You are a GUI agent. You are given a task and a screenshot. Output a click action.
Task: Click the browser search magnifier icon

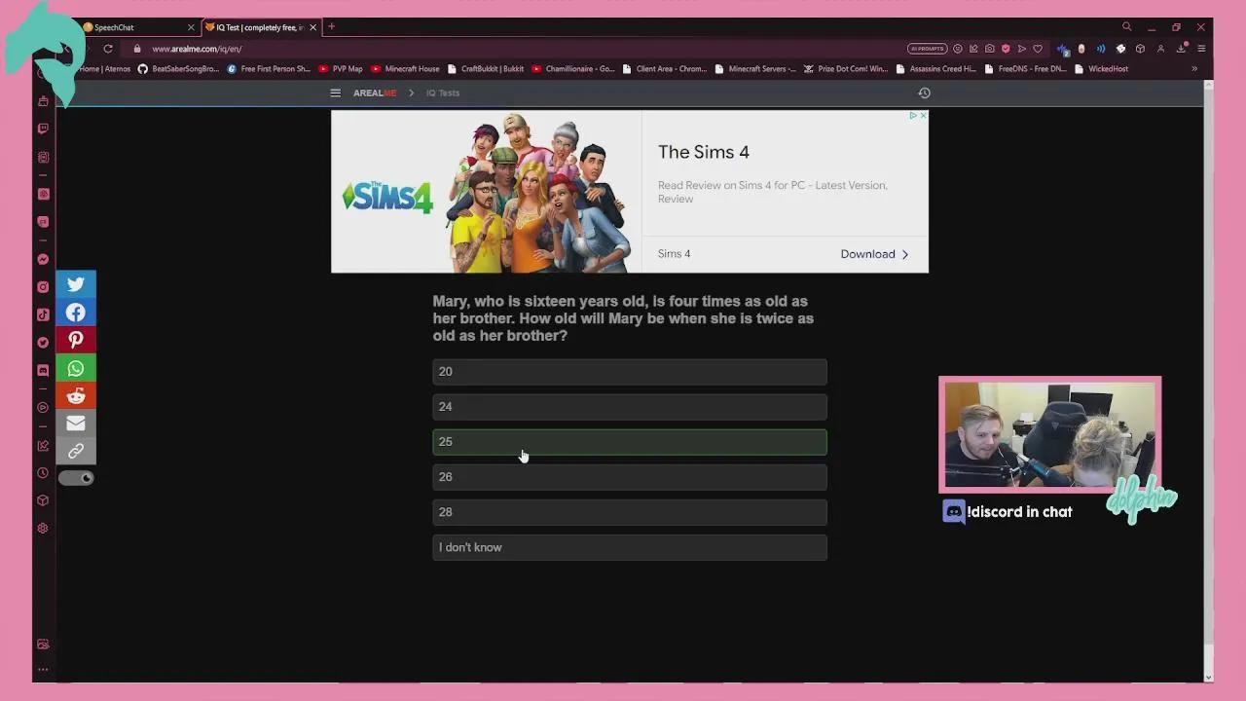[x=1127, y=27]
